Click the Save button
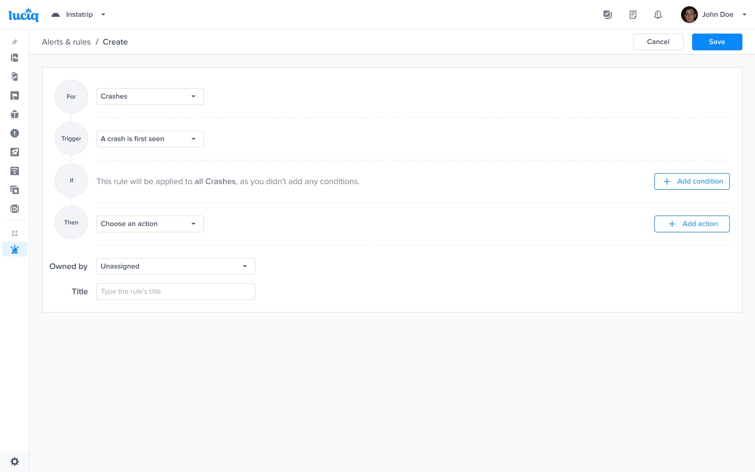Image resolution: width=755 pixels, height=472 pixels. 717,42
